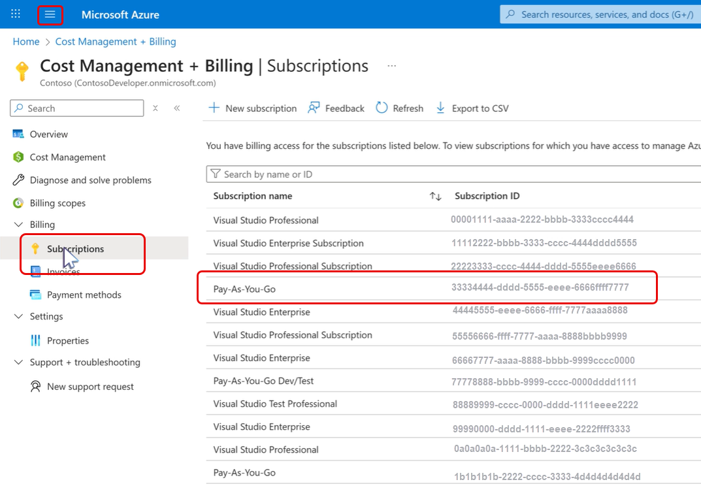
Task: Click the Feedback toolbar icon
Action: [314, 108]
